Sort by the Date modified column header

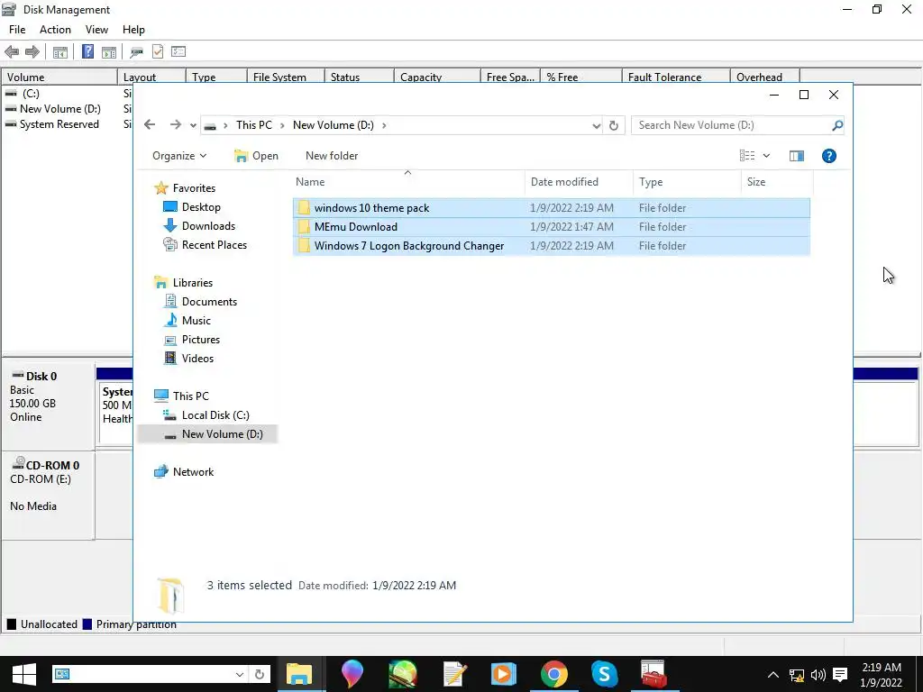[x=579, y=182]
